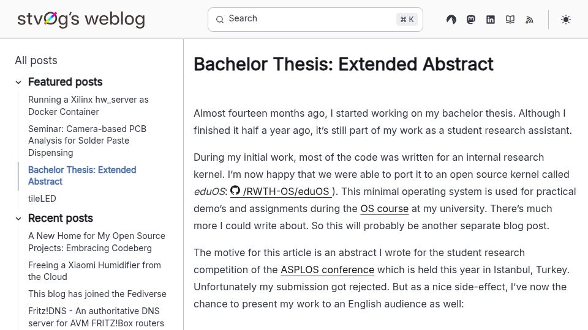Viewport: 588px width, 330px height.
Task: Click the GitHub /RWTH-OS/eduOS link
Action: (x=281, y=191)
